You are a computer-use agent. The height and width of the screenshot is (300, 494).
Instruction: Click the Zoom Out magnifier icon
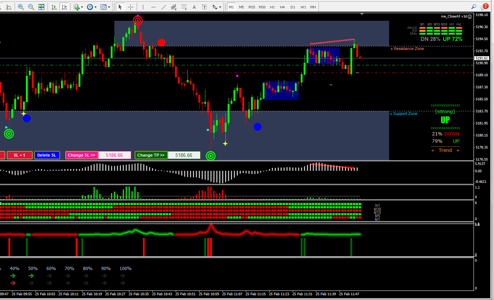pos(31,7)
